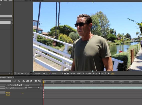This screenshot has height=105, width=142.
Task: Toggle the transparency grid
Action: (x=68, y=74)
